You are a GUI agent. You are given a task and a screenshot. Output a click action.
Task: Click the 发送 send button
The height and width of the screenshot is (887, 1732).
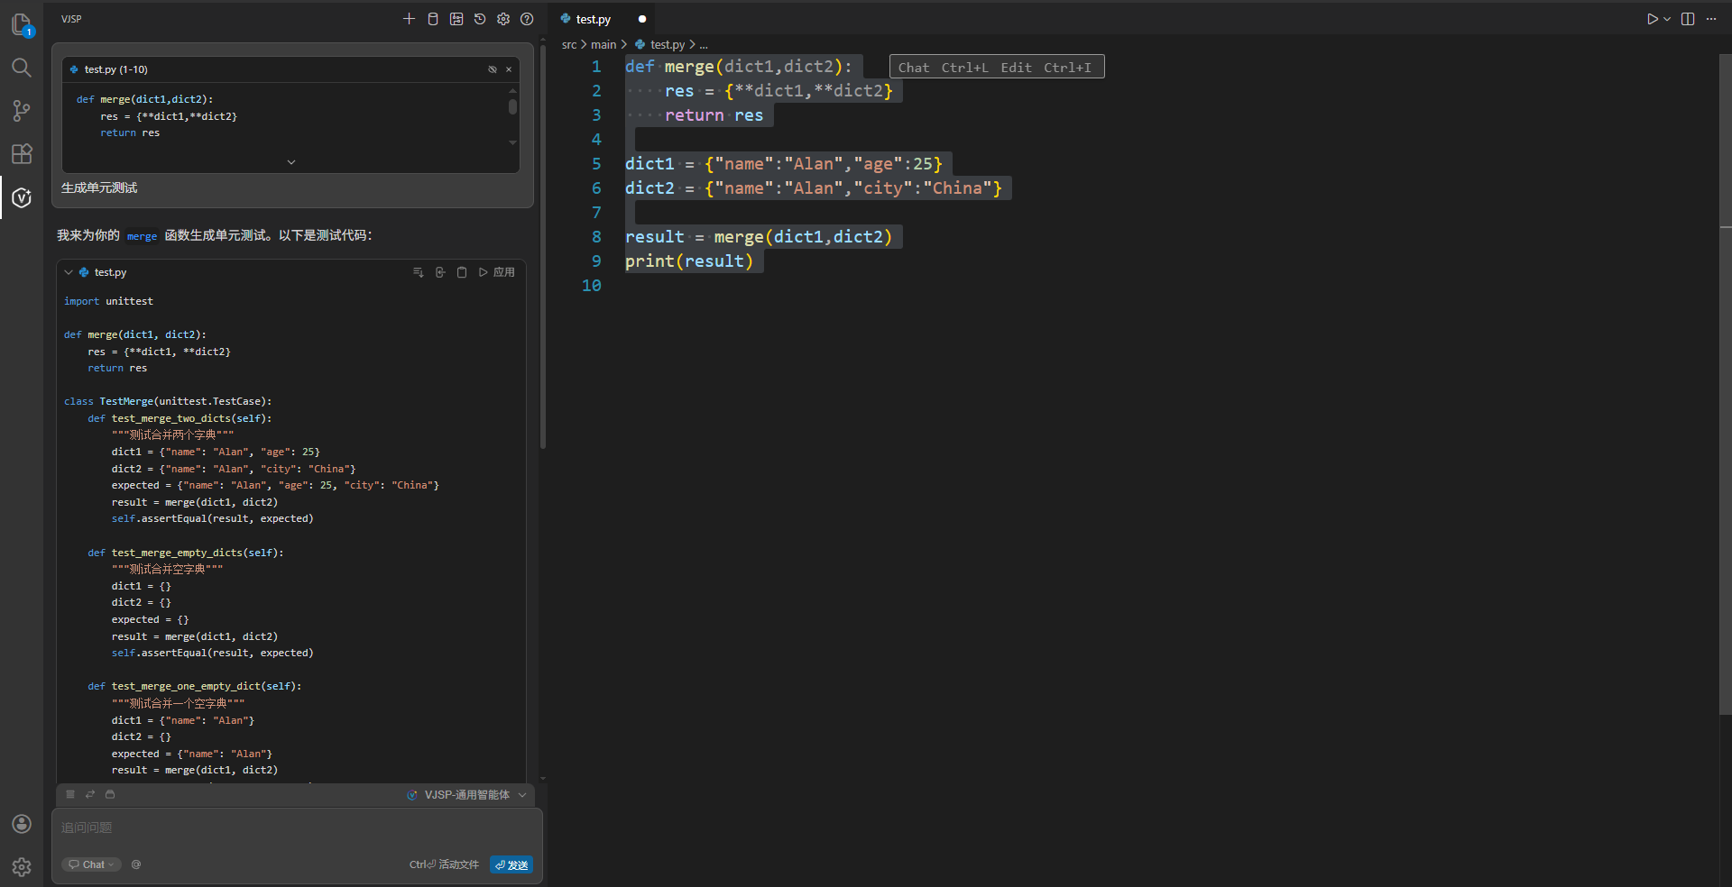[x=511, y=864]
